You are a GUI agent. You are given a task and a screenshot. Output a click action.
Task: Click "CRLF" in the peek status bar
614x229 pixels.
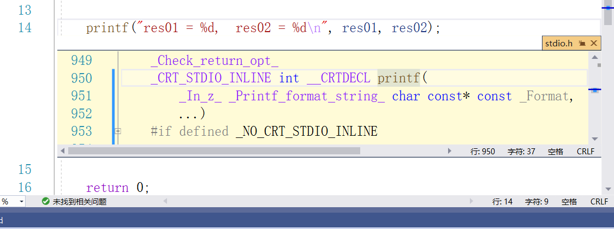586,152
